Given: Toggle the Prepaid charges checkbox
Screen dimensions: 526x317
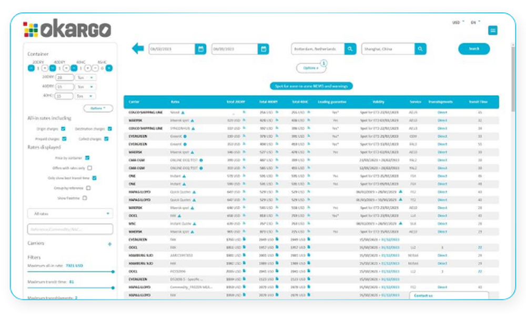Looking at the screenshot, I should [64, 138].
